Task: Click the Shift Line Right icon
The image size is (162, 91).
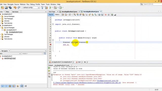Action: point(102,15)
